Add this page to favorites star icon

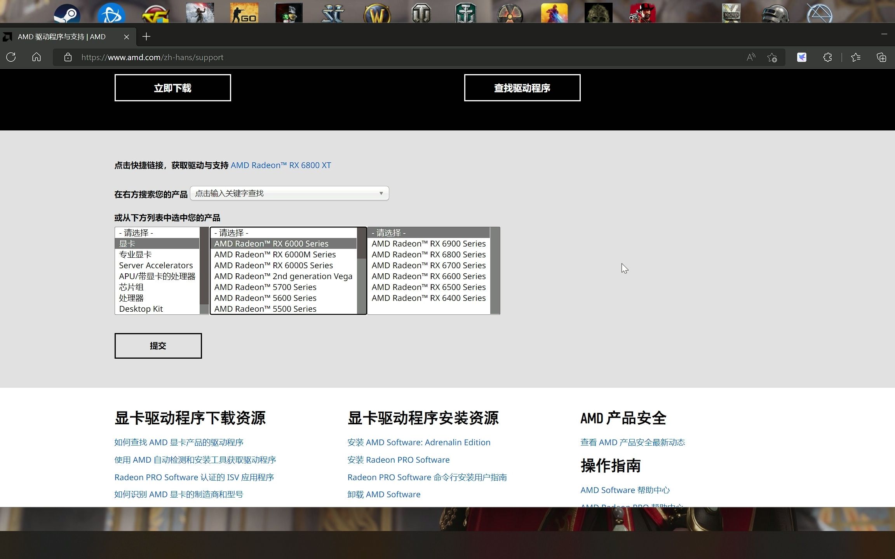click(772, 57)
